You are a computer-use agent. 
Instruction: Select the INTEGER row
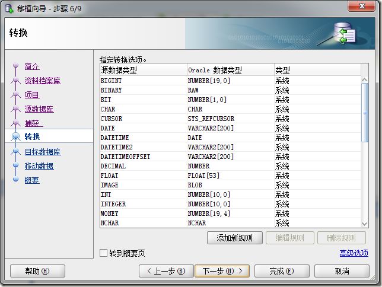tap(231, 204)
